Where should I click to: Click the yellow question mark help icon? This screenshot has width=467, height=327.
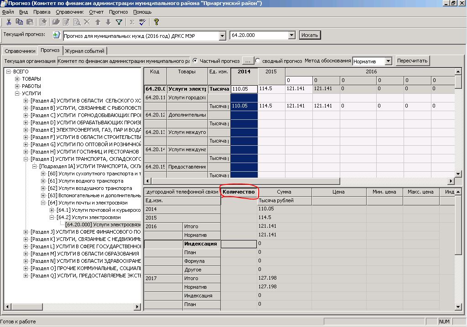point(156,22)
